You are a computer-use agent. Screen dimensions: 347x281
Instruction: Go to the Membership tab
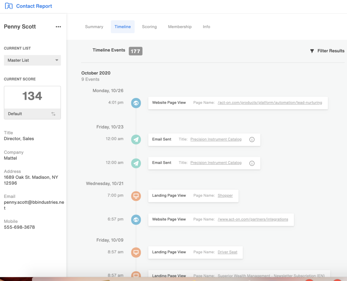pos(180,27)
